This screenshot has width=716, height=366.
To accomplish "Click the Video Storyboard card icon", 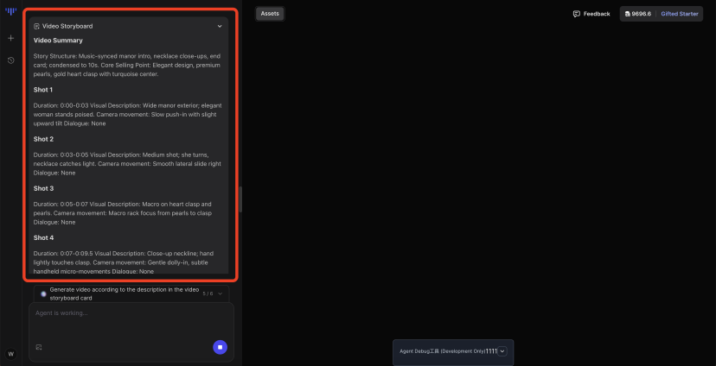I will (x=36, y=27).
